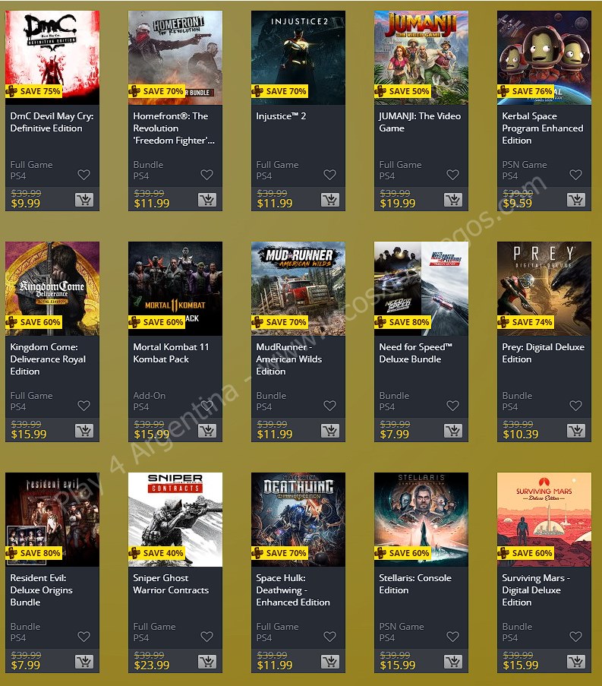Viewport: 602px width, 686px height.
Task: Open Mortal Kombat 11 Kombat Pack title
Action: click(171, 353)
